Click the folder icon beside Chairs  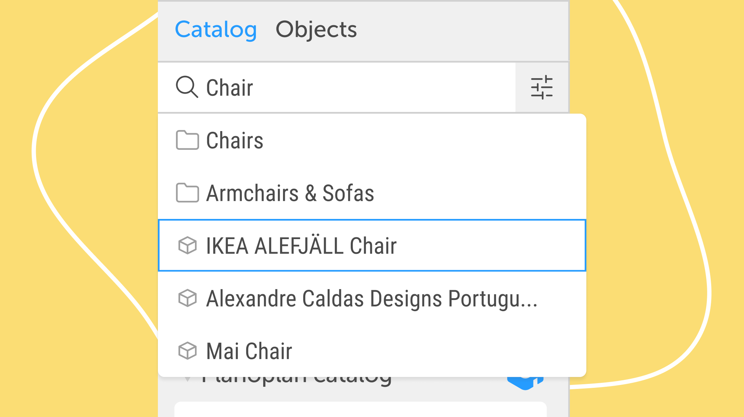pos(187,140)
